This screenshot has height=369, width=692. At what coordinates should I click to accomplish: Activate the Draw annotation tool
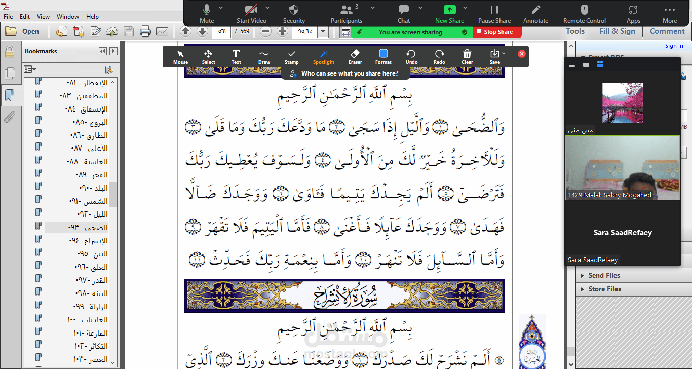tap(264, 57)
